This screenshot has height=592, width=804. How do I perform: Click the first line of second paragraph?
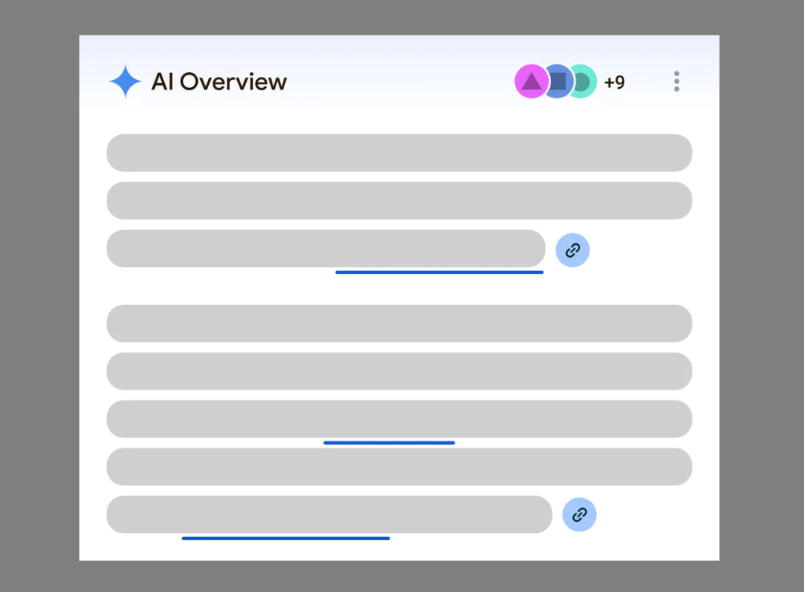400,323
